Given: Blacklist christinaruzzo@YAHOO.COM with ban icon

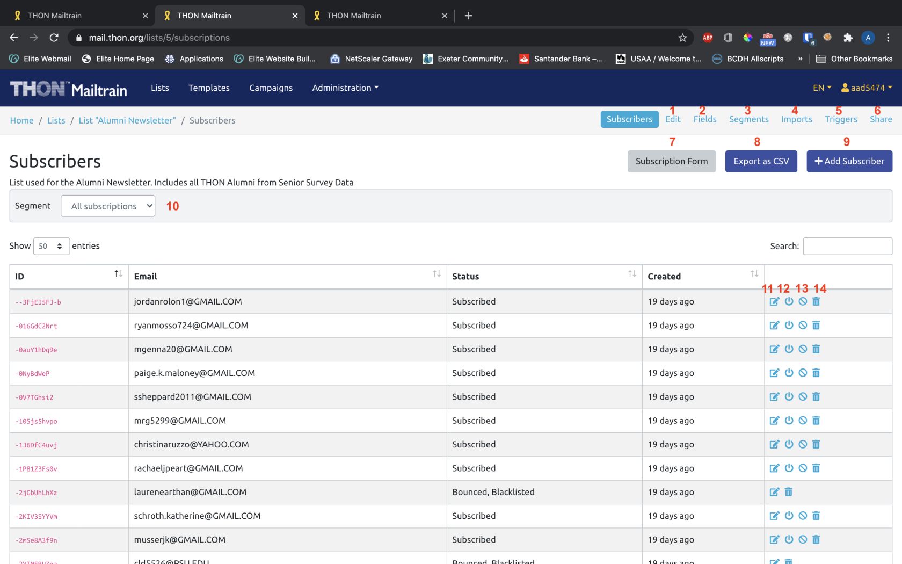Looking at the screenshot, I should click(803, 444).
